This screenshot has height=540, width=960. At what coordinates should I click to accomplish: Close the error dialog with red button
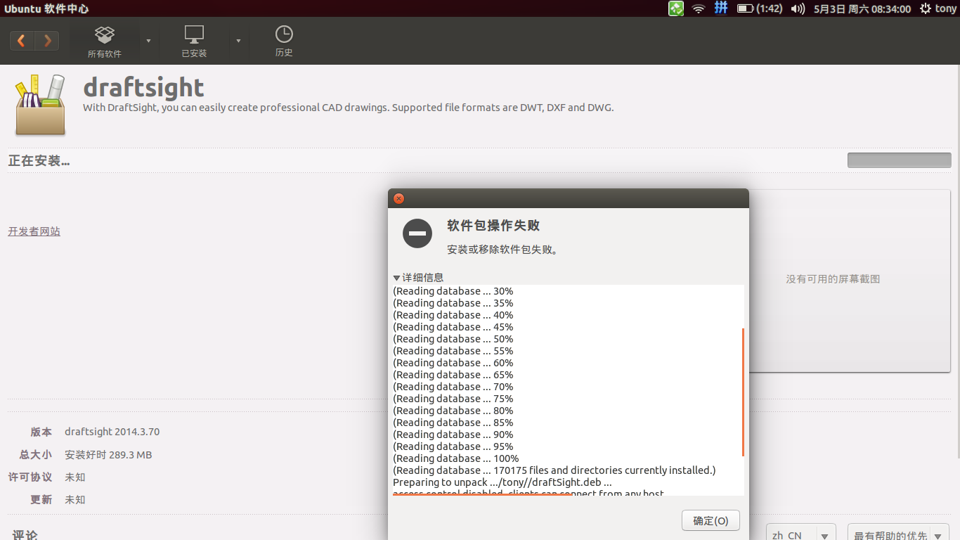click(x=398, y=198)
